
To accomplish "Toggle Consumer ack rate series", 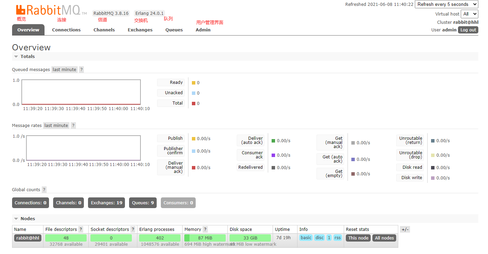I will point(251,155).
